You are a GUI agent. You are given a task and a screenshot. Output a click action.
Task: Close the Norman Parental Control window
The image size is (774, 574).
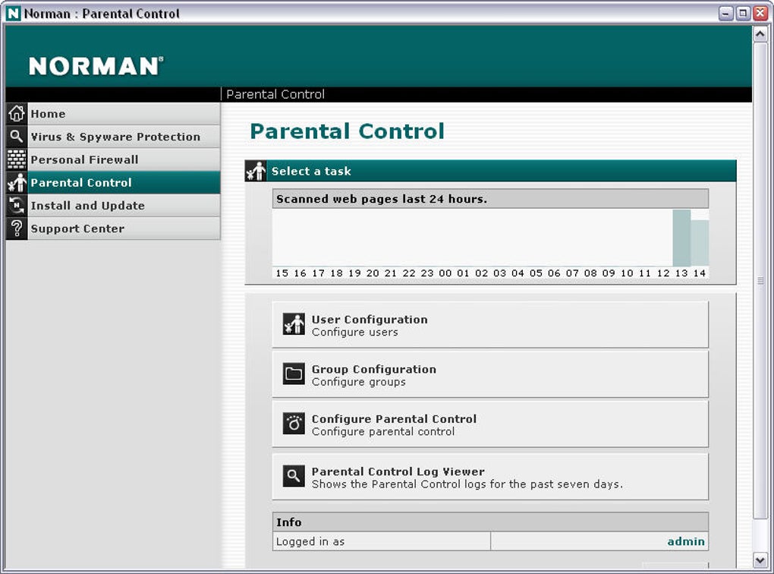click(760, 14)
